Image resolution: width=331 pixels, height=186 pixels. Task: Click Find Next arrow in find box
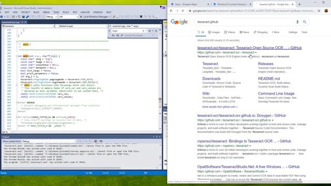point(149,31)
